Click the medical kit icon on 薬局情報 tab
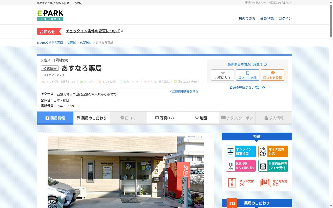Viewport: 333px width, 208px height. click(47, 118)
